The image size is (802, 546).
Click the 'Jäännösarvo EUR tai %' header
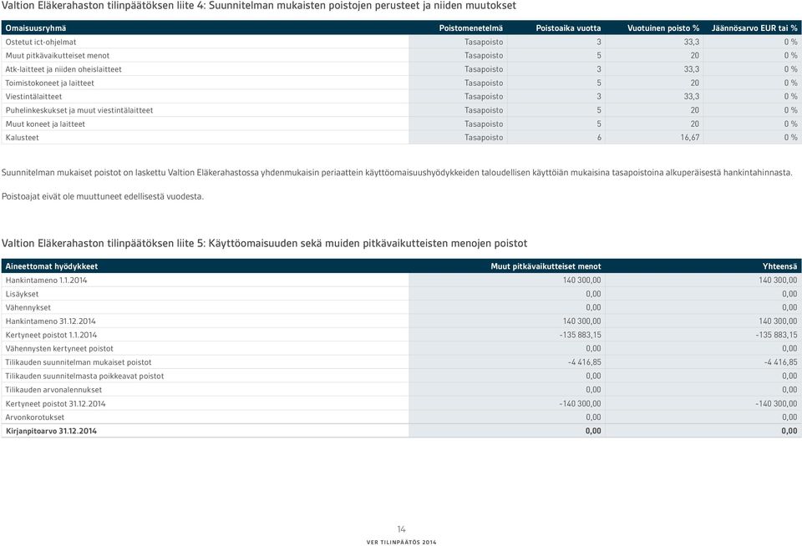(754, 28)
